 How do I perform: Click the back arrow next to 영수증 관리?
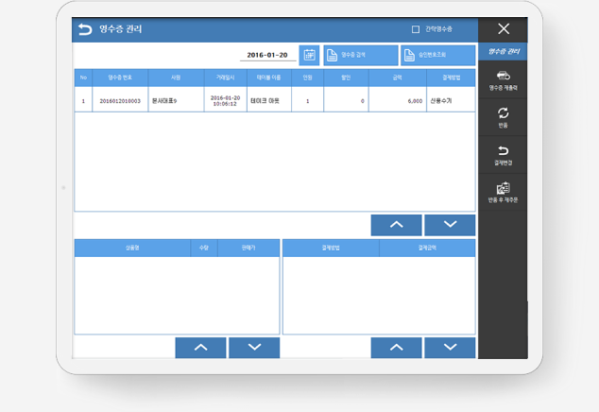[85, 29]
